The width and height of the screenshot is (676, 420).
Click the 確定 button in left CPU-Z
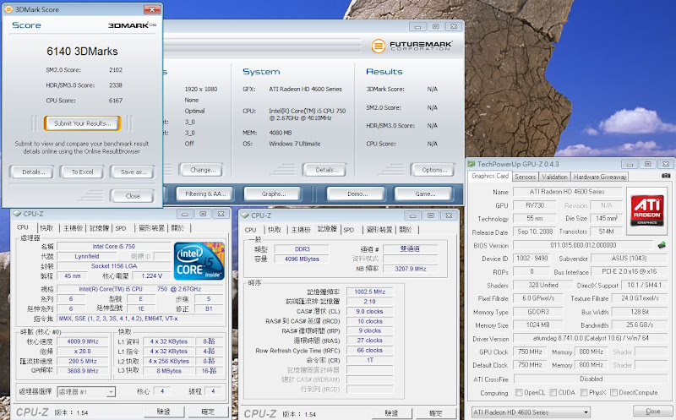[208, 412]
